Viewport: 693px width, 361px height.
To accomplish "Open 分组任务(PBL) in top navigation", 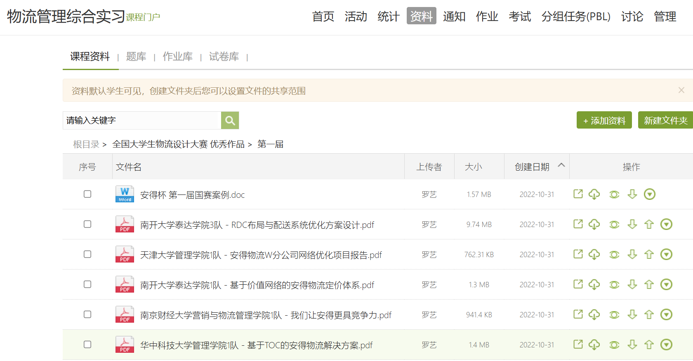I will 576,16.
